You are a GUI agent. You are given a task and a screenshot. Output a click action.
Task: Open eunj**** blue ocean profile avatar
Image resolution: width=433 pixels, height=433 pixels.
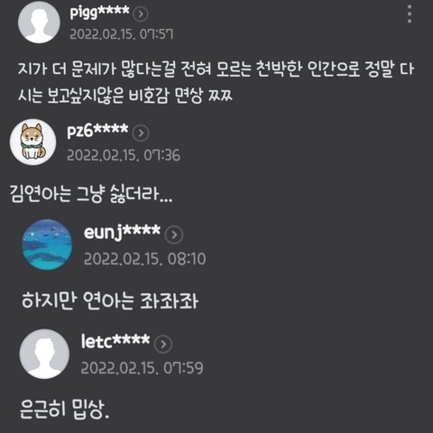tap(47, 244)
